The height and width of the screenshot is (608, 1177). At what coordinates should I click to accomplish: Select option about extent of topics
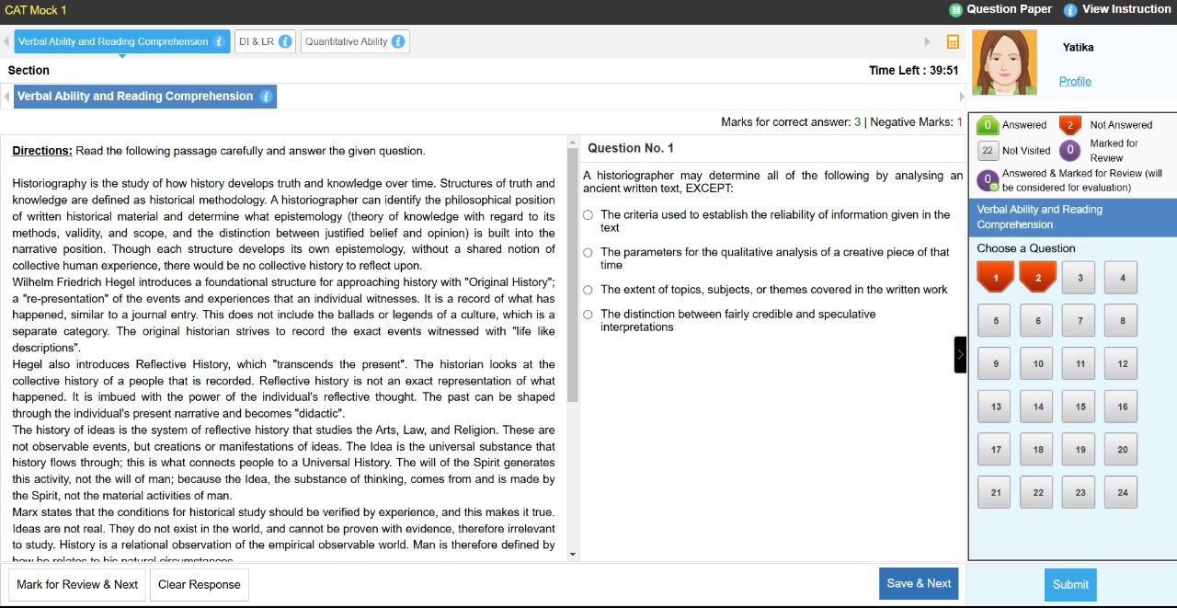coord(588,291)
